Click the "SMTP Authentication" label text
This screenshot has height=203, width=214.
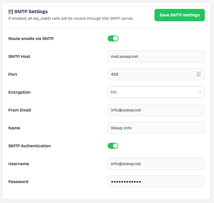(x=30, y=146)
